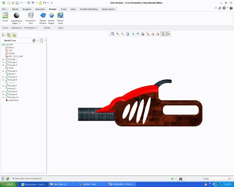Viewport: 234px width, 187px height.
Task: Open the Display Style icon
Action: (133, 34)
